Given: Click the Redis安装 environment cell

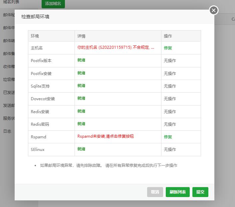Looking at the screenshot, I should 51,112.
